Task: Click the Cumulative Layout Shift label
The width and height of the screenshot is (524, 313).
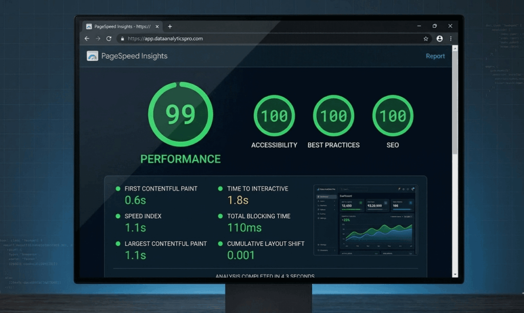Action: pos(266,244)
